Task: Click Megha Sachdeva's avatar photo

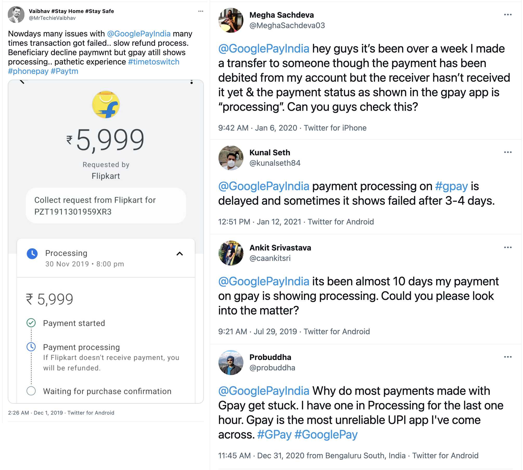Action: pos(231,20)
